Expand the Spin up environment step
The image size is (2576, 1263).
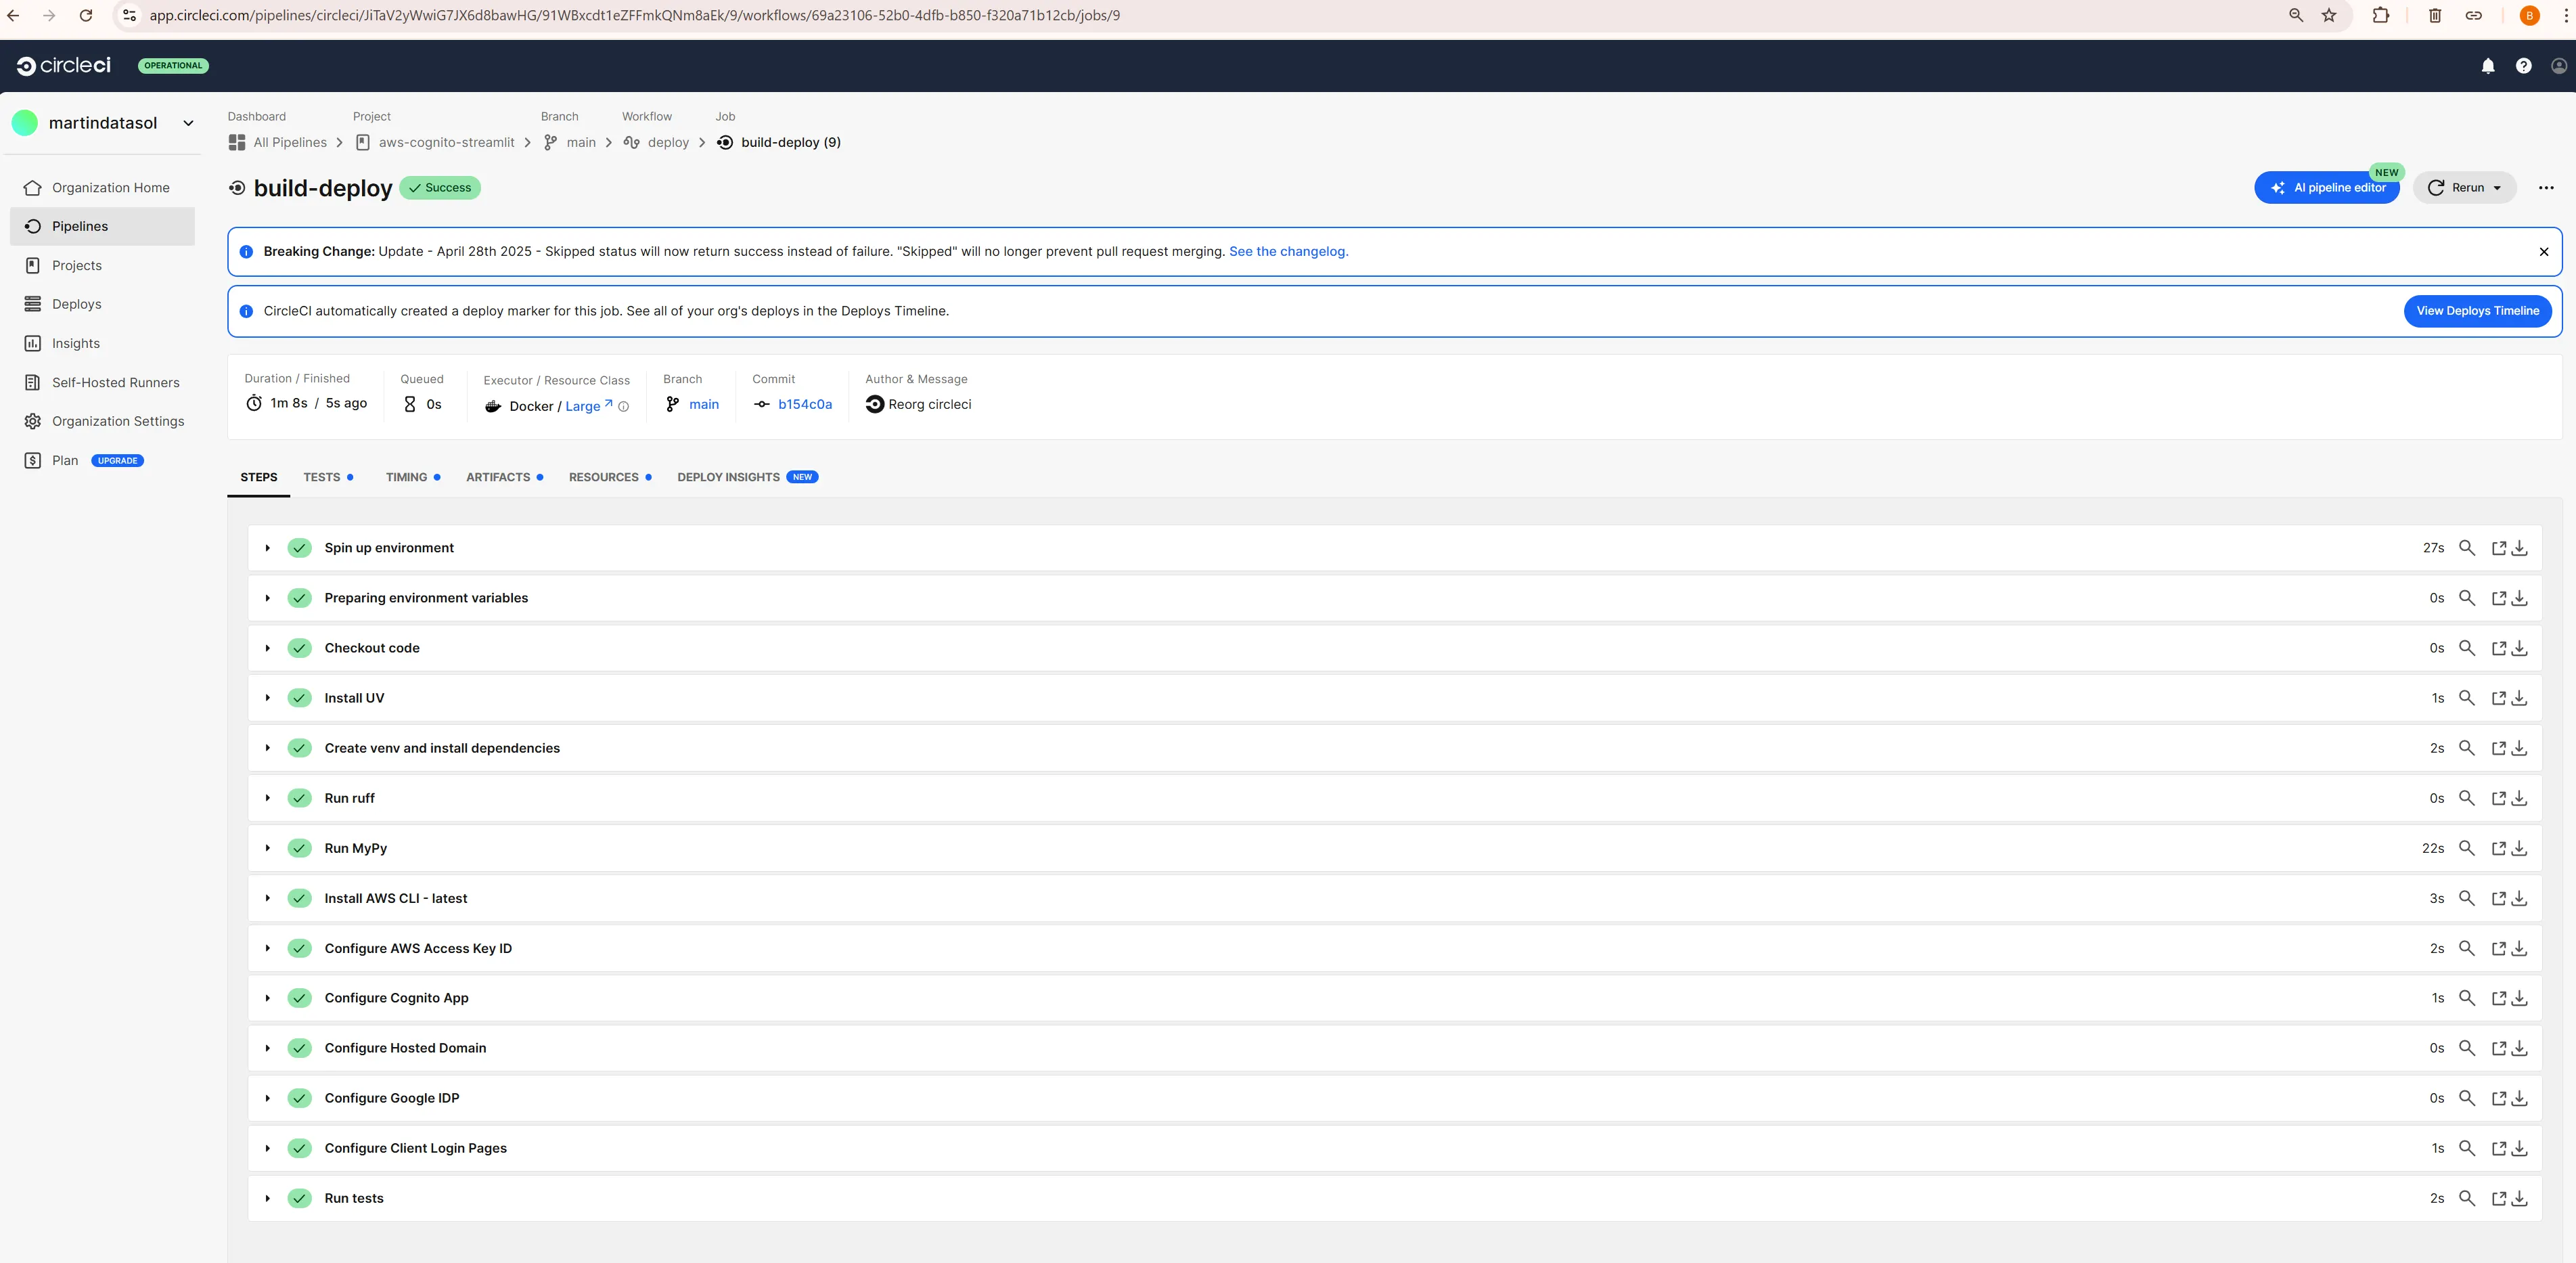click(x=267, y=548)
